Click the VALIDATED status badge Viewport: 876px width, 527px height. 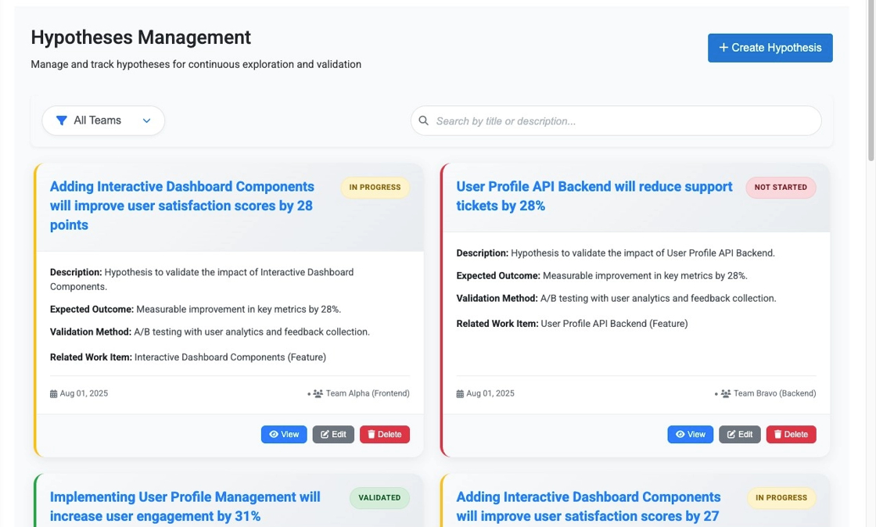[x=379, y=498]
